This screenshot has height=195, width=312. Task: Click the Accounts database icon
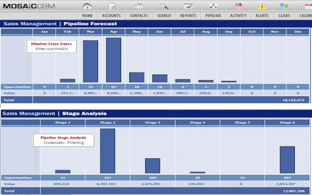[x=111, y=6]
